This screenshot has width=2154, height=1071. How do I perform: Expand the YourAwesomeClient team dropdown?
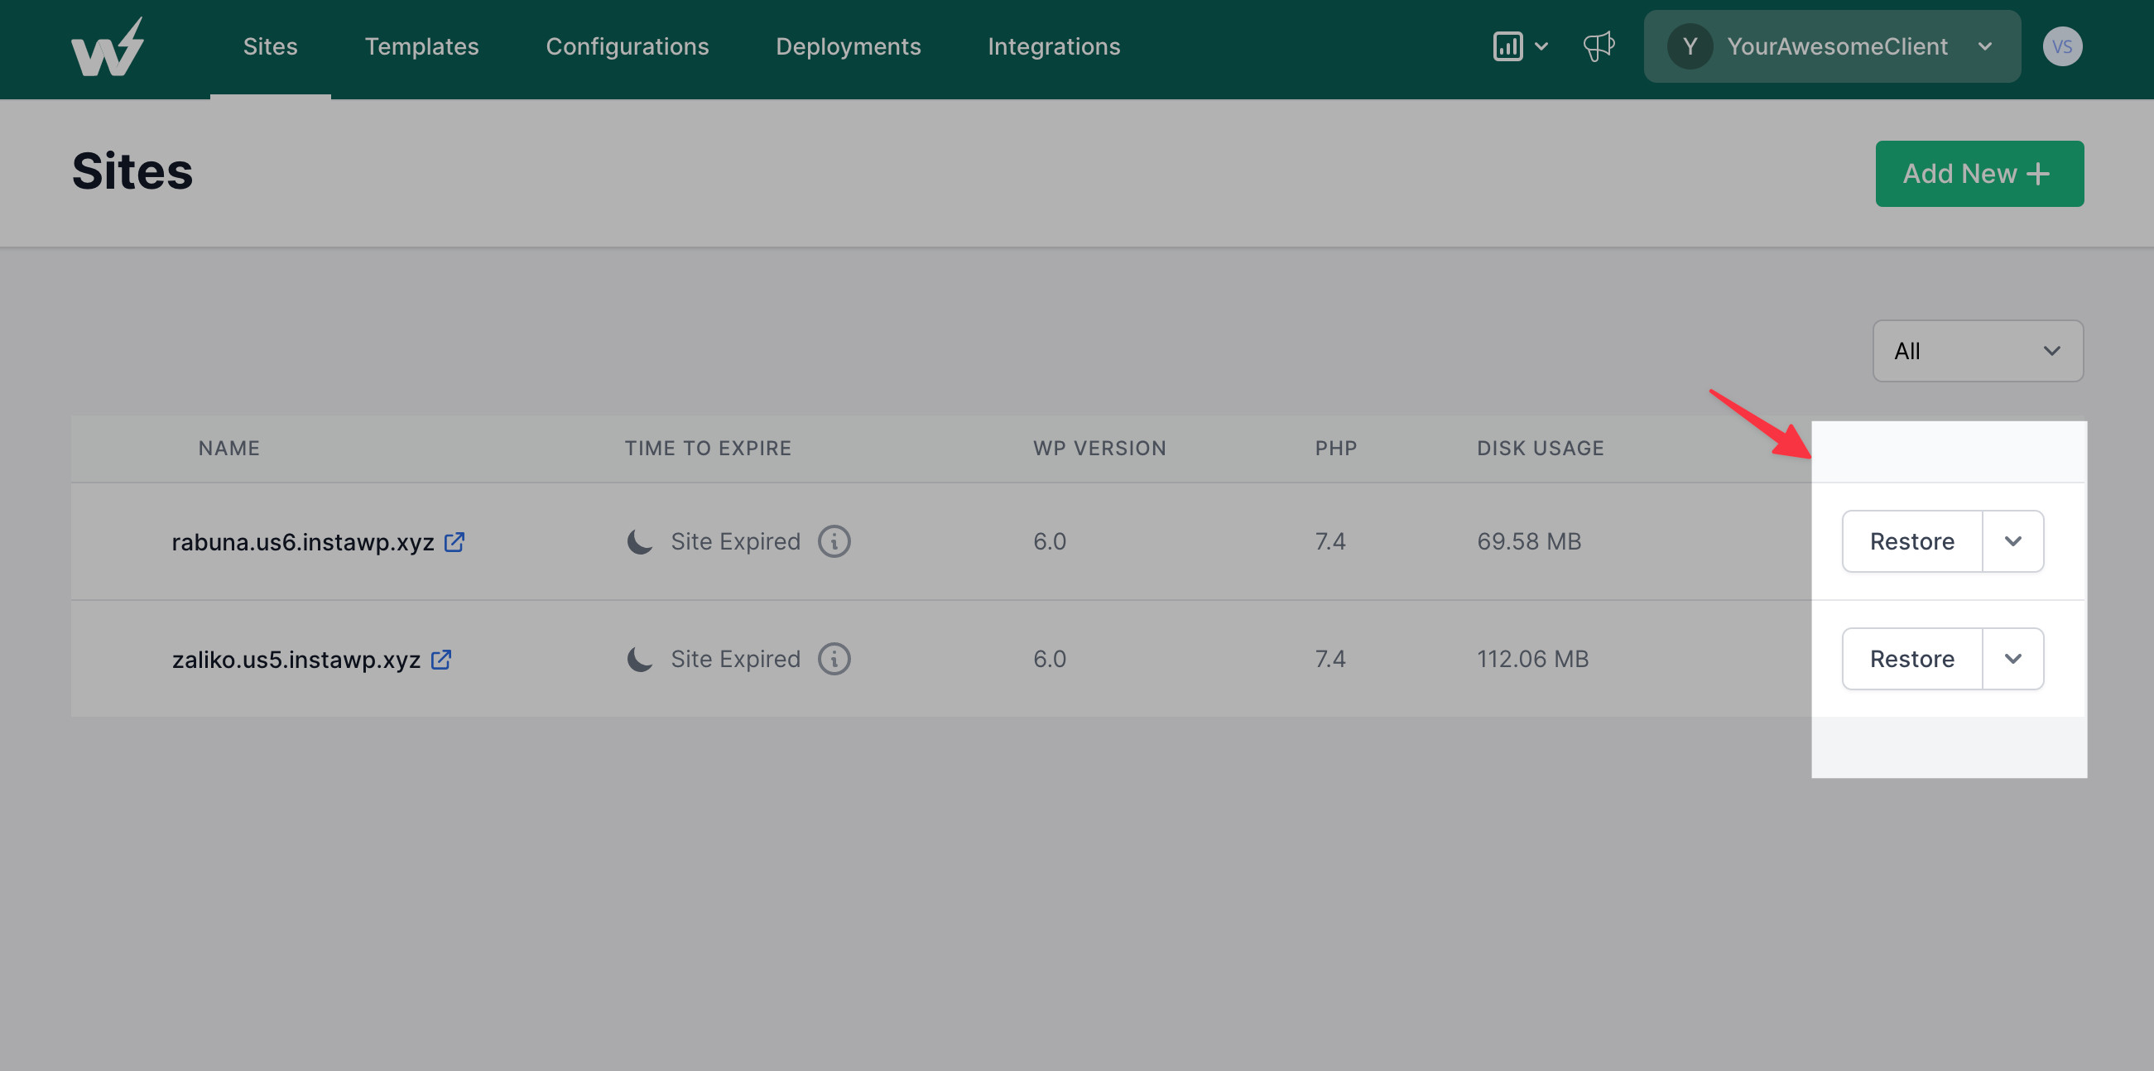coord(1832,46)
